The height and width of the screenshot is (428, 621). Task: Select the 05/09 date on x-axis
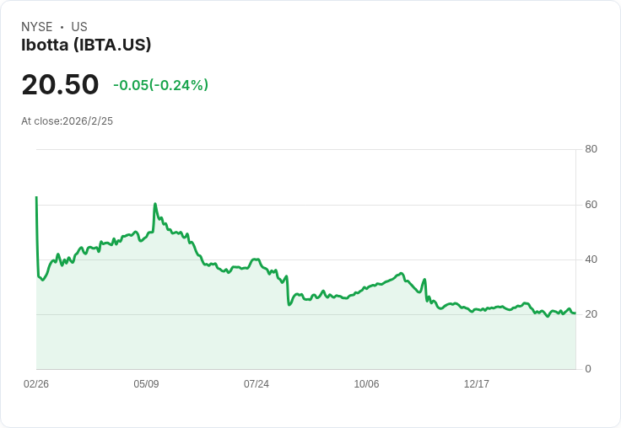[x=146, y=384]
